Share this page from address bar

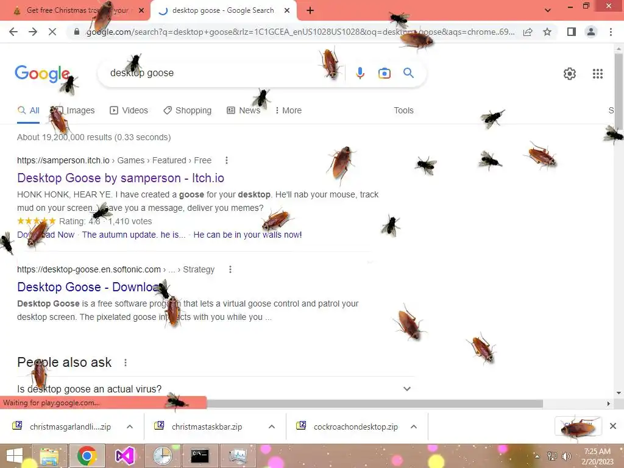[528, 32]
